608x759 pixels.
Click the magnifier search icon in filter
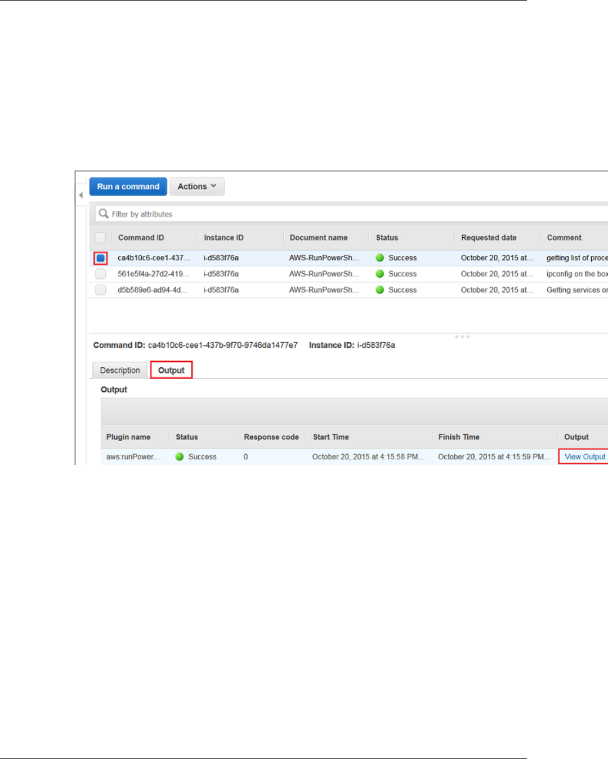coord(104,214)
